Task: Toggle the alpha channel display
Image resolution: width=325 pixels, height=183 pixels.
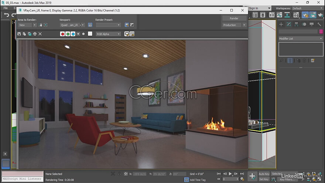Action: (x=78, y=34)
